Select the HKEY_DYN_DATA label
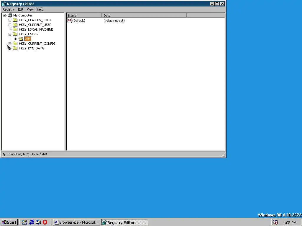This screenshot has width=302, height=226. pyautogui.click(x=31, y=48)
